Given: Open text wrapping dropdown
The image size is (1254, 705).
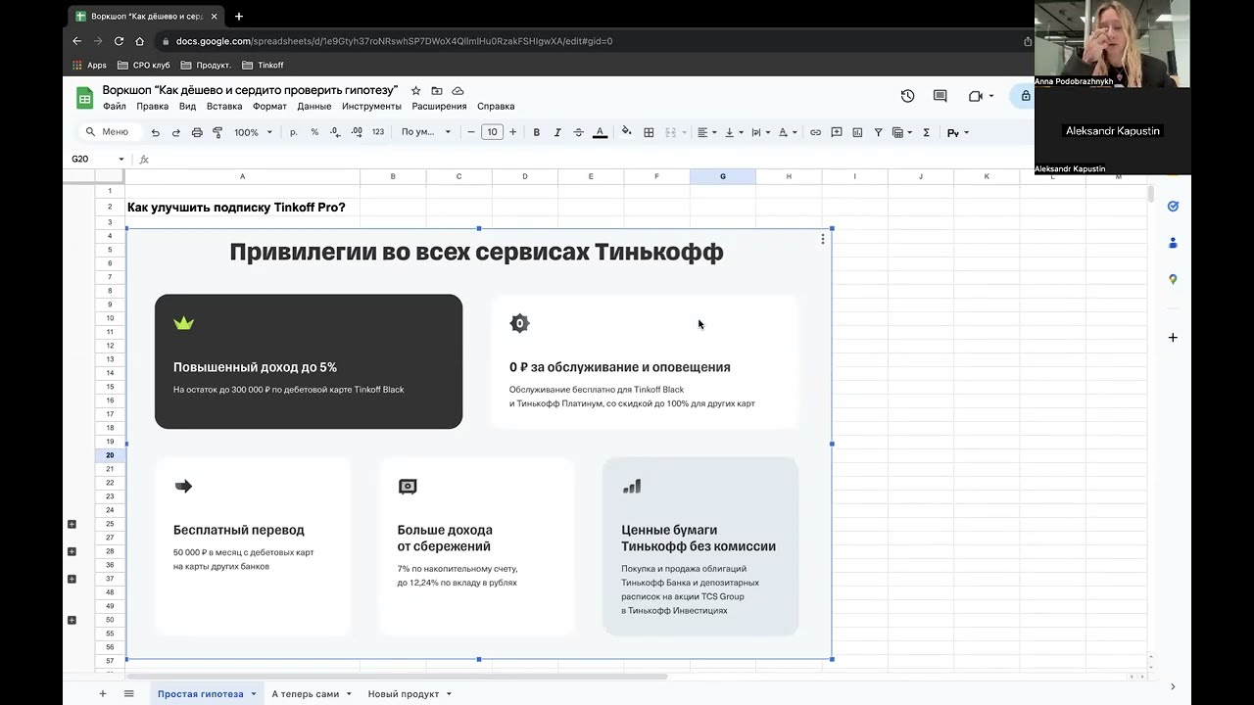Looking at the screenshot, I should click(760, 132).
